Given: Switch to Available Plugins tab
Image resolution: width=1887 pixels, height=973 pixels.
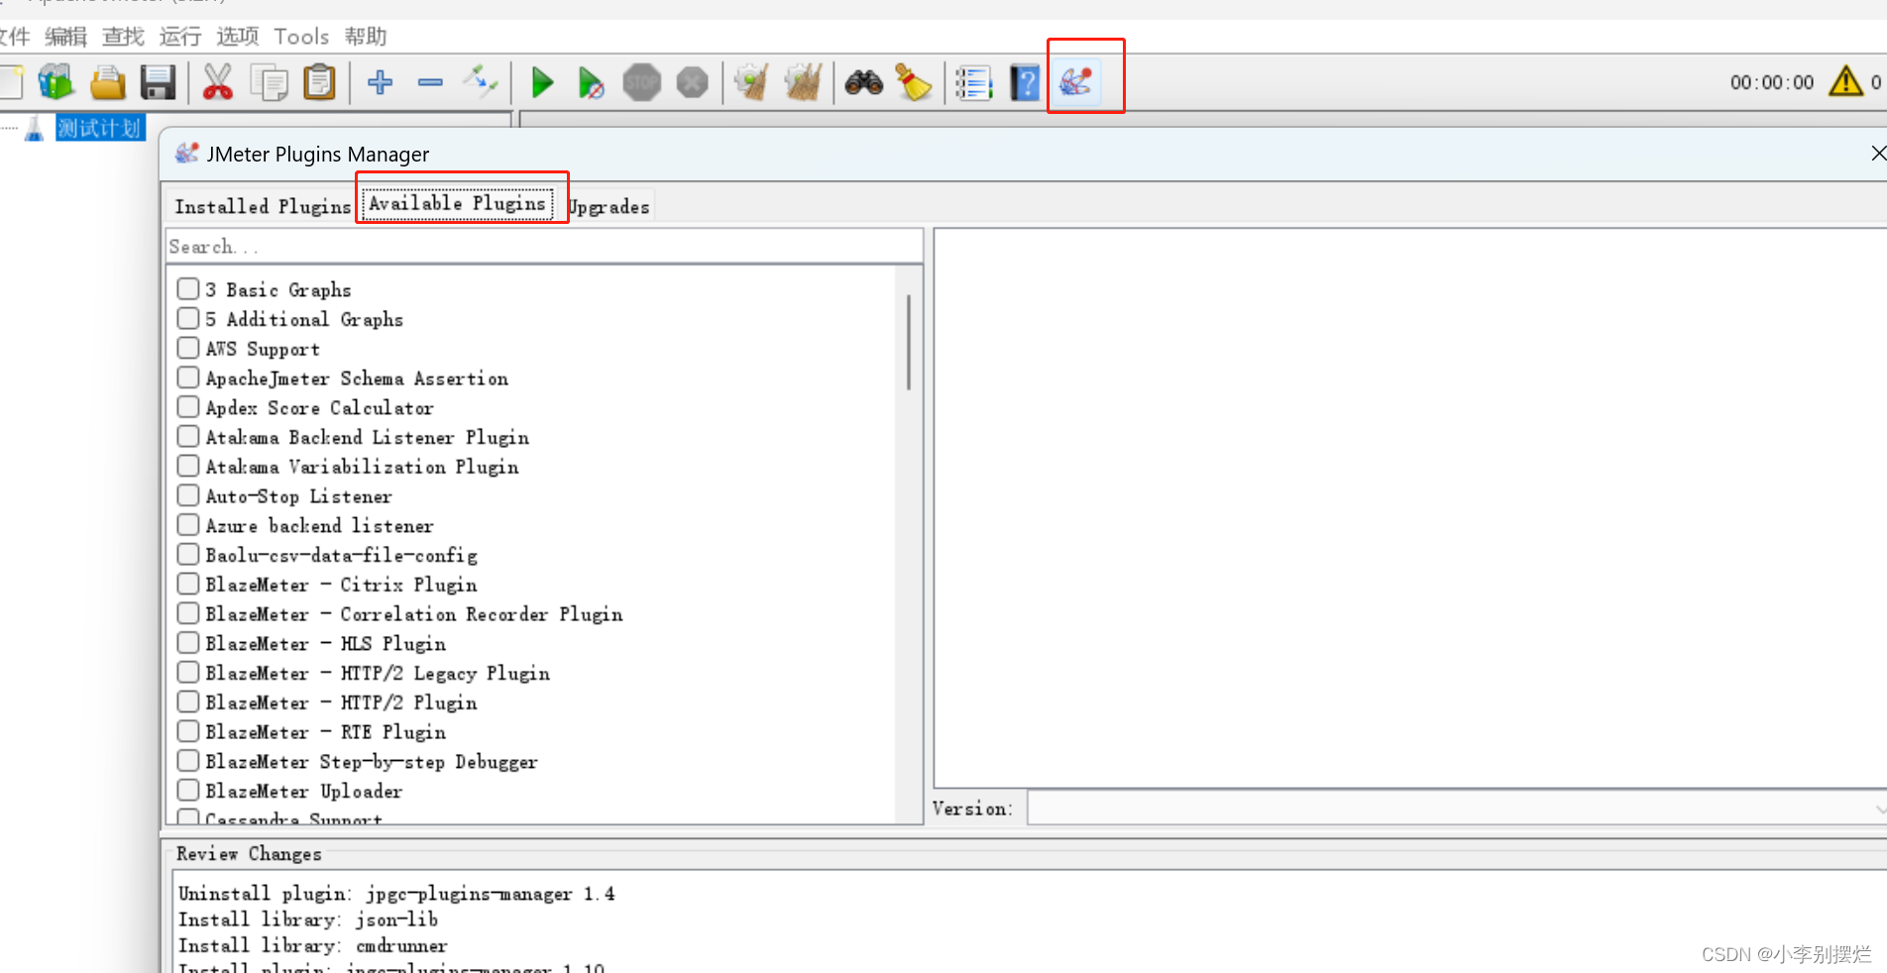Looking at the screenshot, I should point(457,203).
